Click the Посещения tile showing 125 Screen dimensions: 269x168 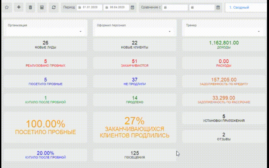[x=135, y=155]
